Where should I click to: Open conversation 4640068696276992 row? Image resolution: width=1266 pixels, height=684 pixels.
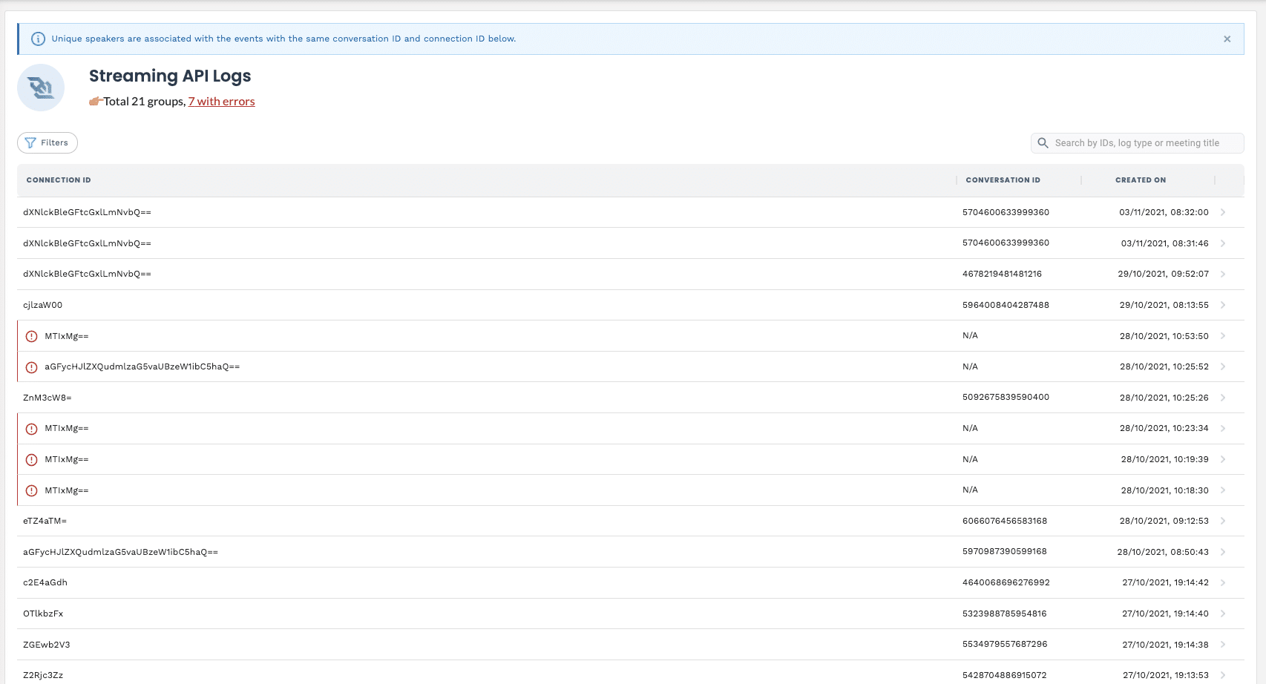tap(1006, 582)
